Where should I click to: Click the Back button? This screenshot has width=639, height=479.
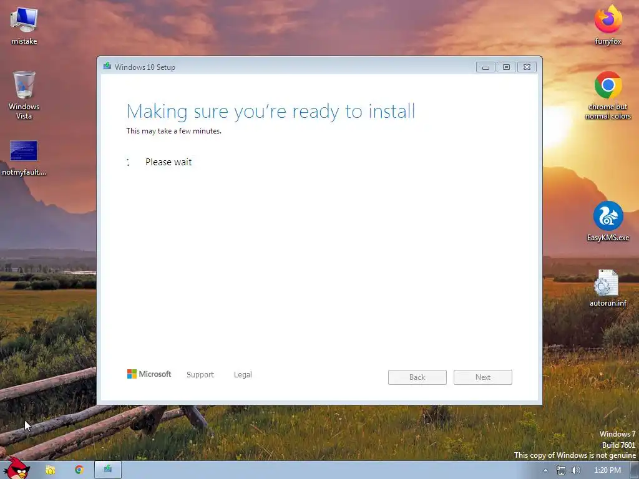tap(417, 377)
